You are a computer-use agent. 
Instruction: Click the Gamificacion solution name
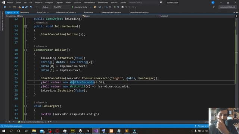[x=173, y=3]
